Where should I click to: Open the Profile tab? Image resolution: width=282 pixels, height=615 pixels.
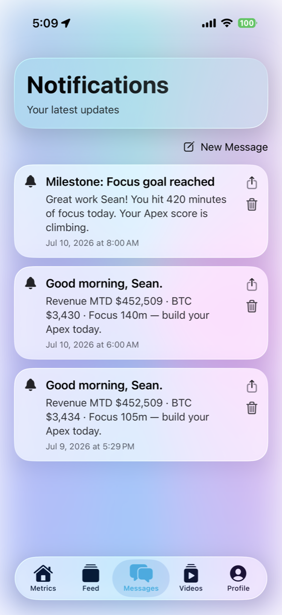238,578
